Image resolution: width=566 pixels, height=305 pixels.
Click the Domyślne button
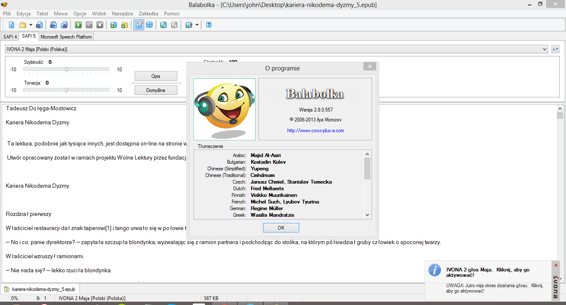pos(156,90)
